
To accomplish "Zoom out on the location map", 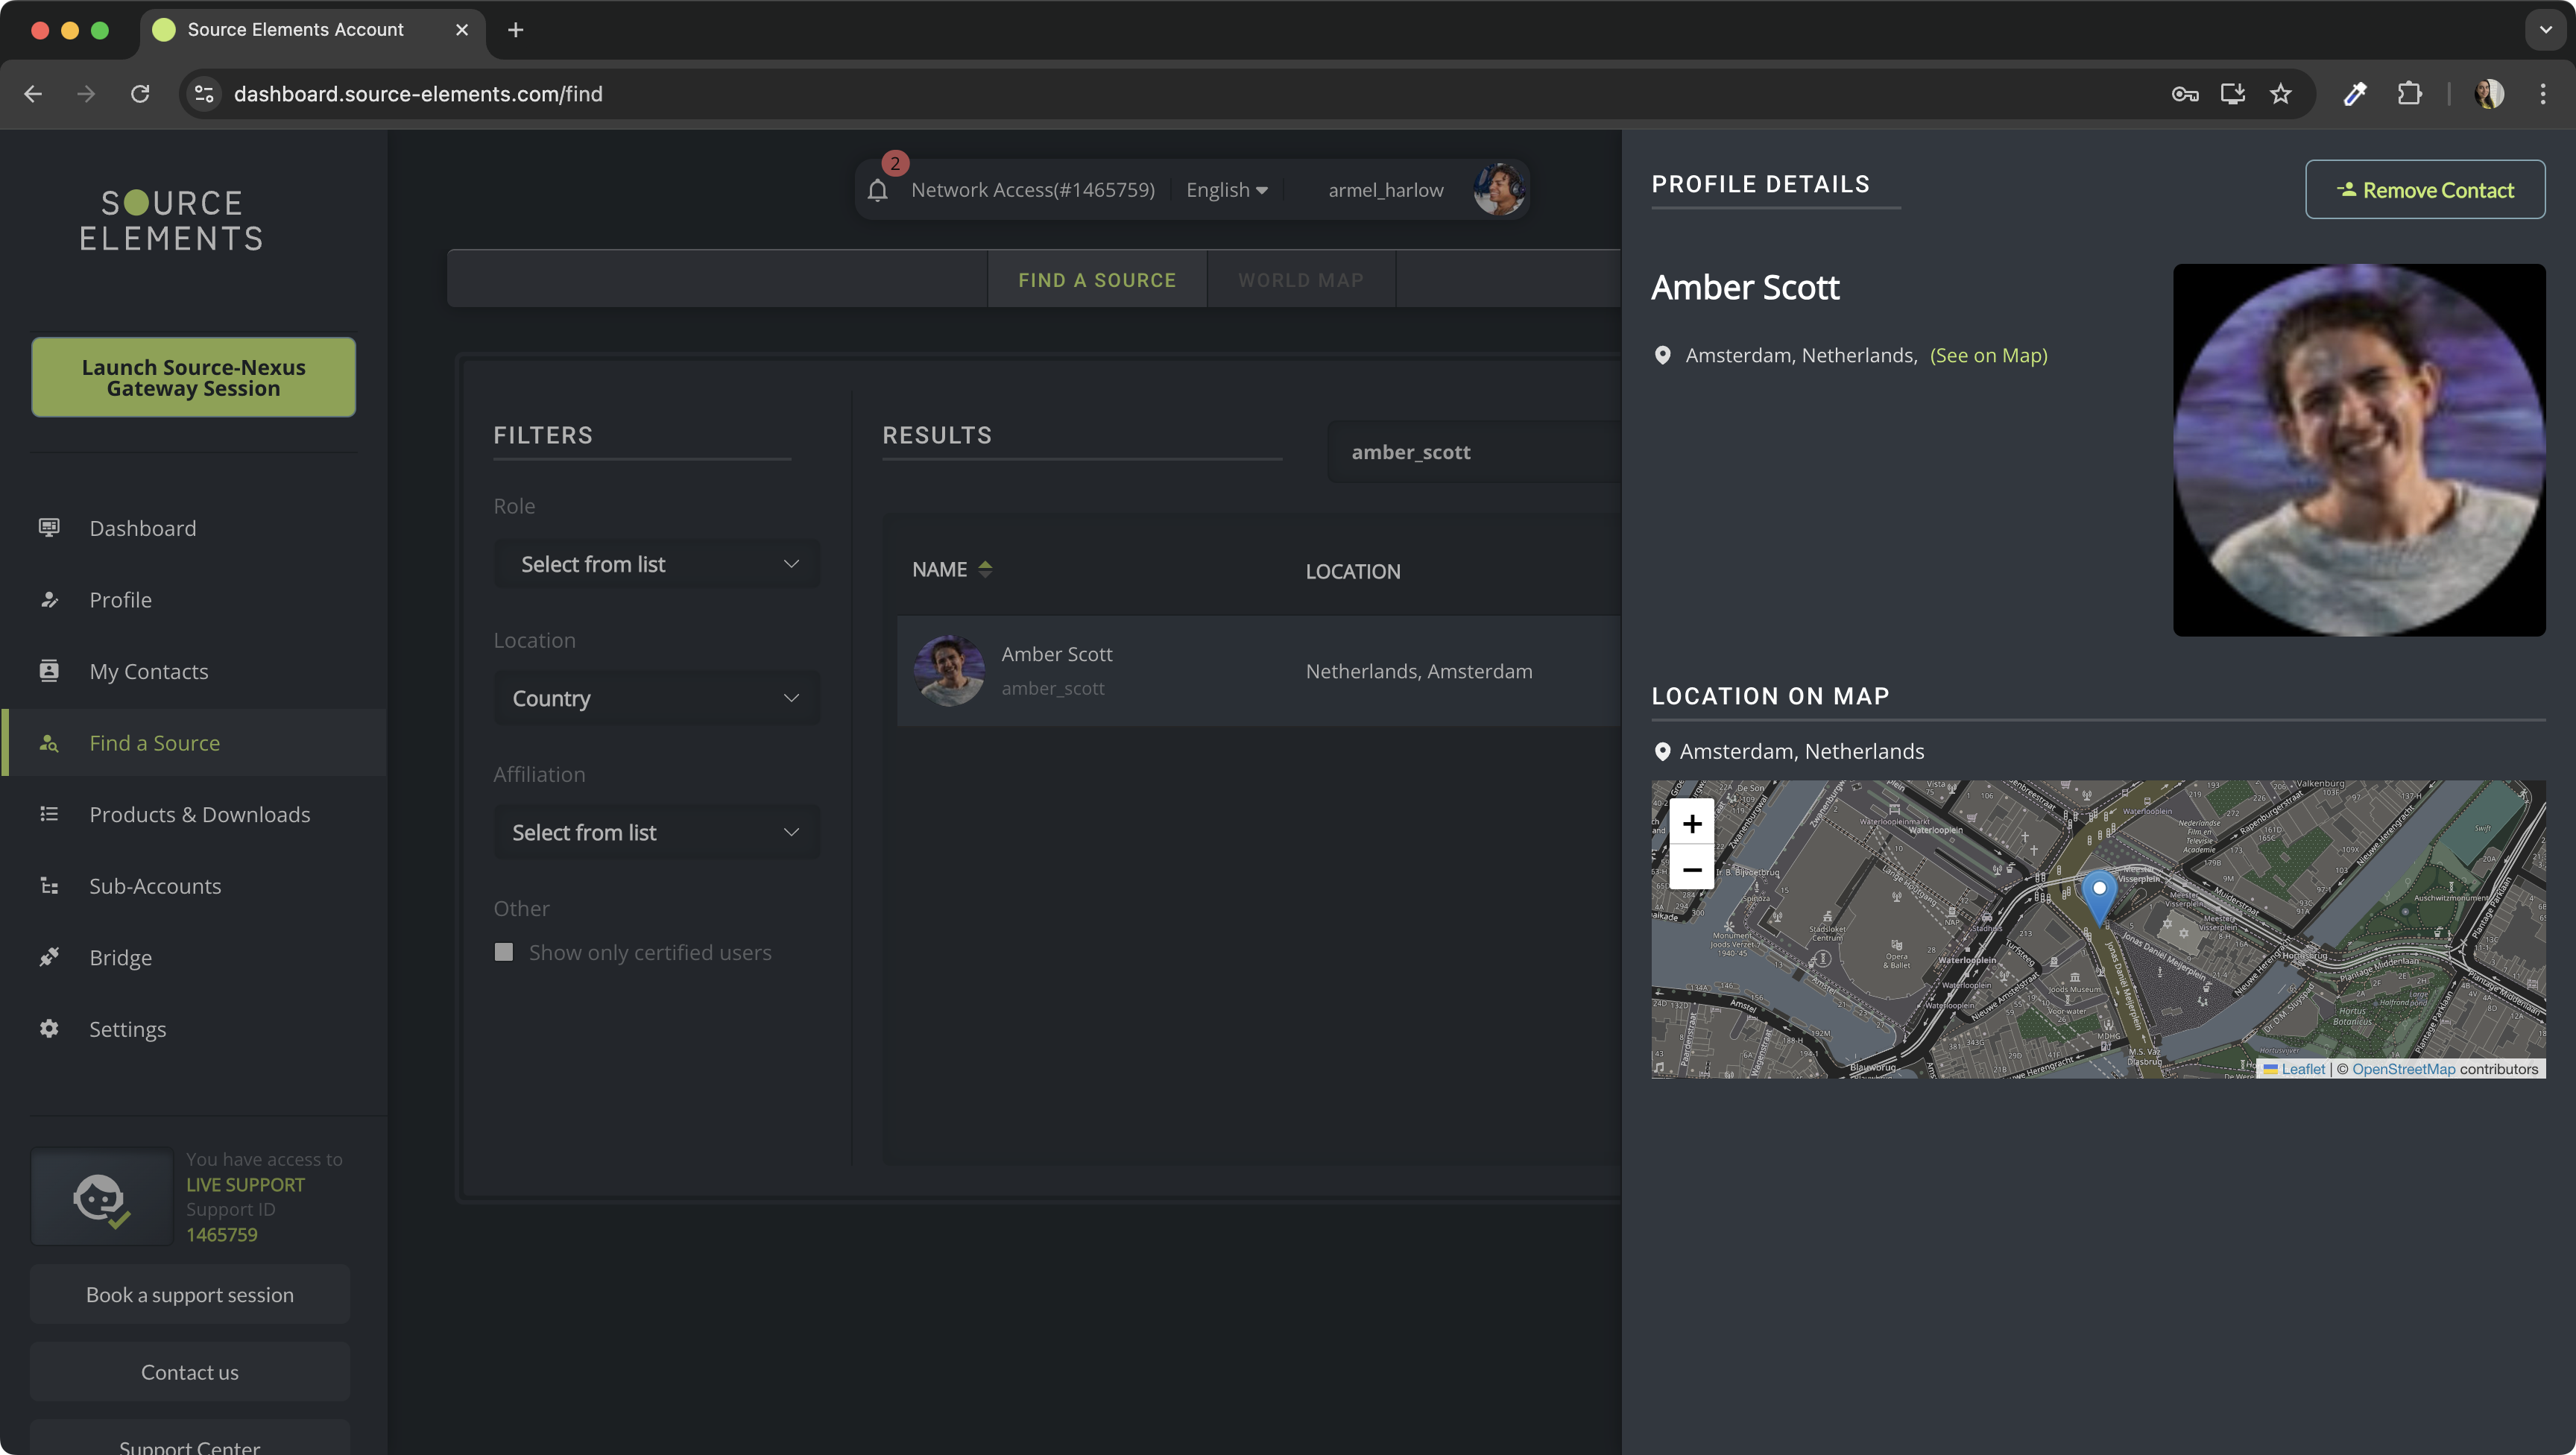I will (x=1691, y=869).
